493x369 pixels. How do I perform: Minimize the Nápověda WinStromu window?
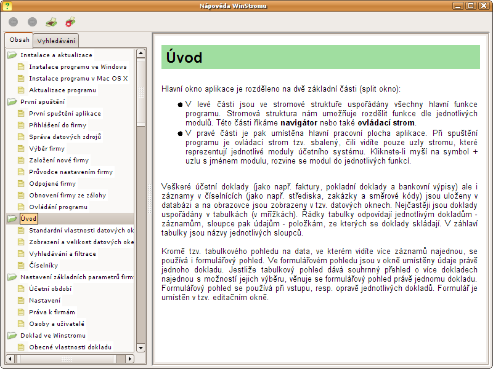pyautogui.click(x=458, y=6)
